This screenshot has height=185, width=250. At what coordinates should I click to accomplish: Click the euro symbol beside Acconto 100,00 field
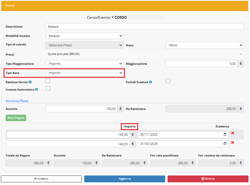point(121,109)
